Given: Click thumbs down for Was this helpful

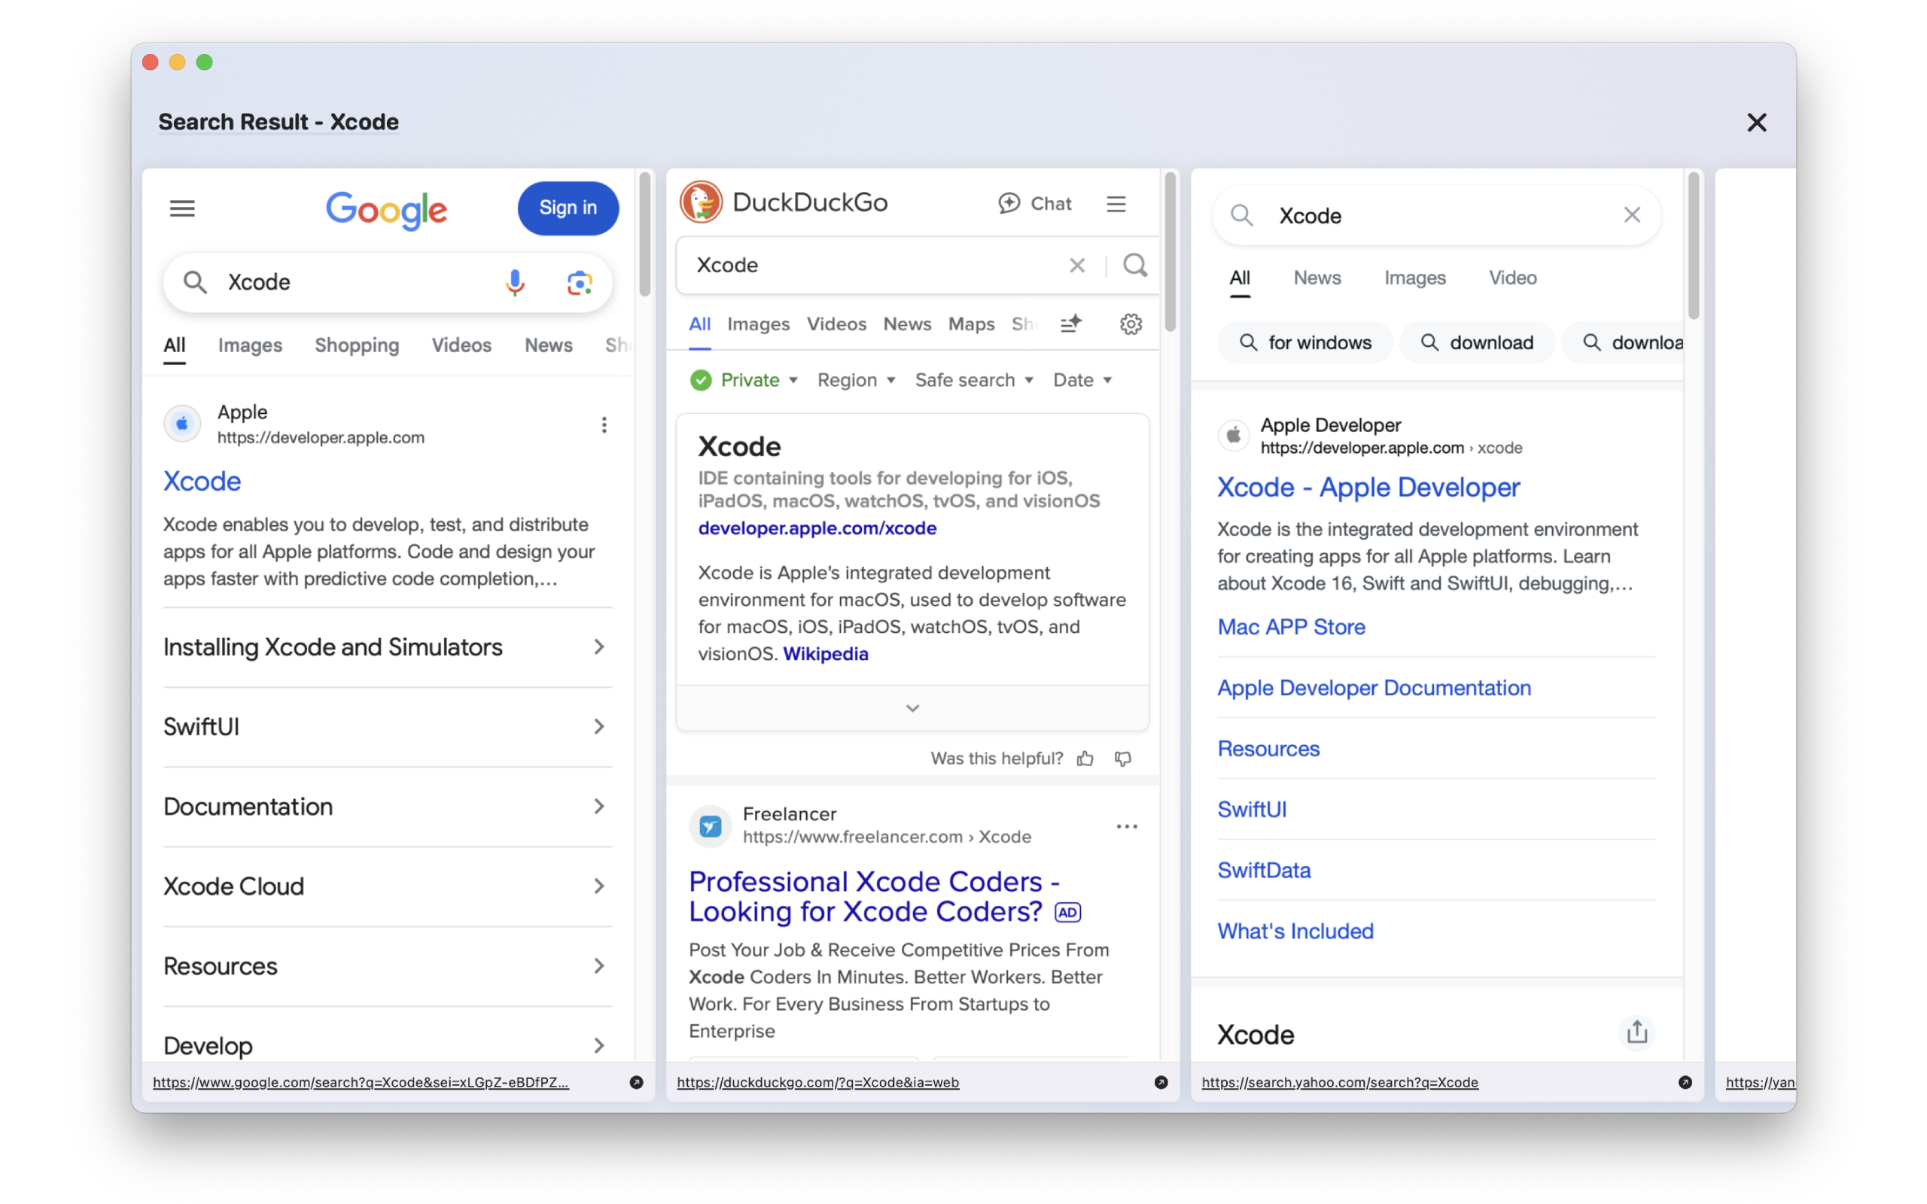Looking at the screenshot, I should [1123, 758].
